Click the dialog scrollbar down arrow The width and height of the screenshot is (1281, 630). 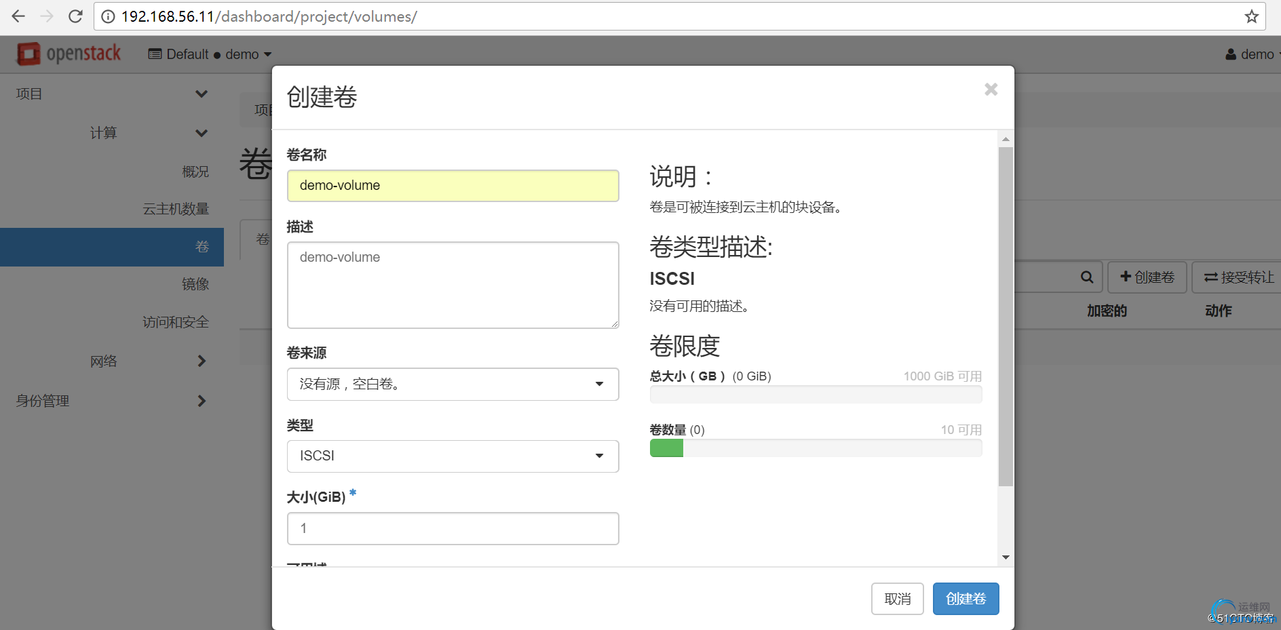pyautogui.click(x=1006, y=557)
